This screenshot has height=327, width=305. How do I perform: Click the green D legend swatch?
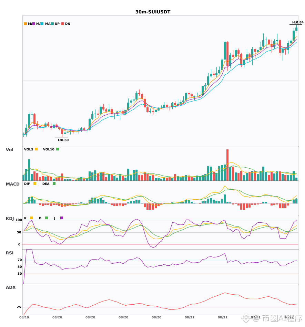click(x=47, y=218)
